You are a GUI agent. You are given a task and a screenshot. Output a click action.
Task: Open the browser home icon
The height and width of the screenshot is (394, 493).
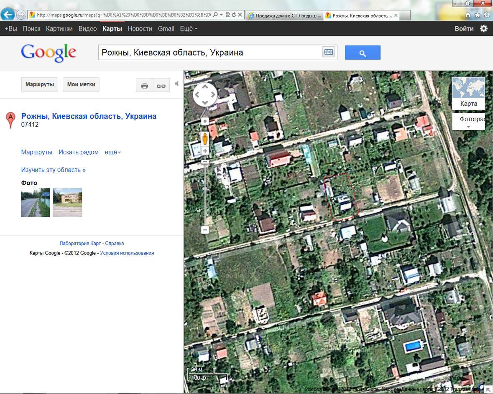(468, 15)
